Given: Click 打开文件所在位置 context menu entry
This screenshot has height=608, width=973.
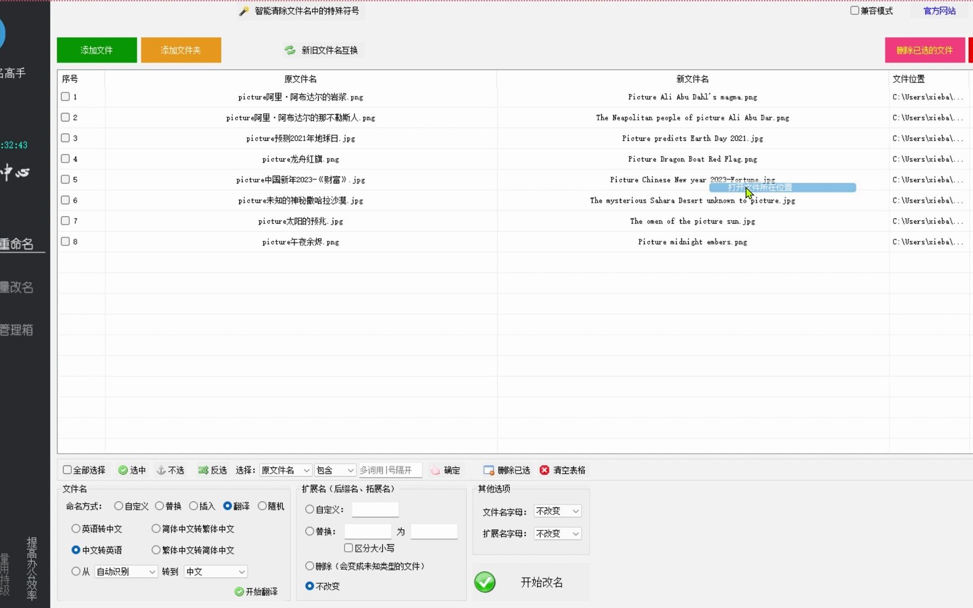Looking at the screenshot, I should pos(783,187).
